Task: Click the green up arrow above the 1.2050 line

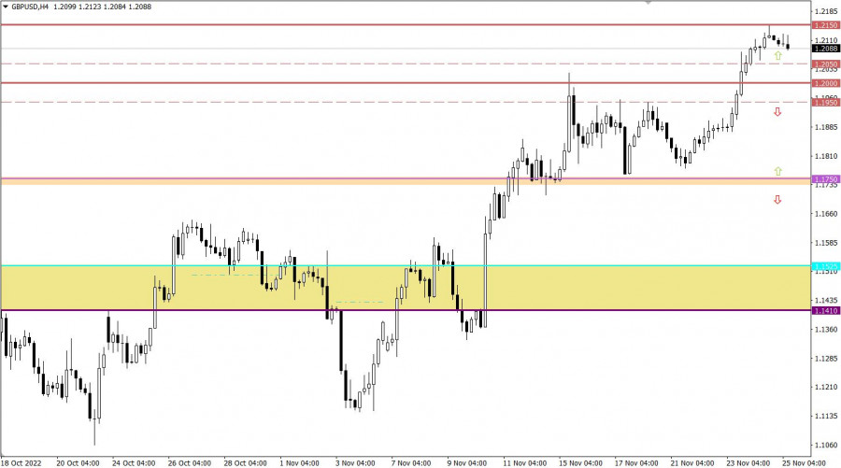Action: pos(777,55)
